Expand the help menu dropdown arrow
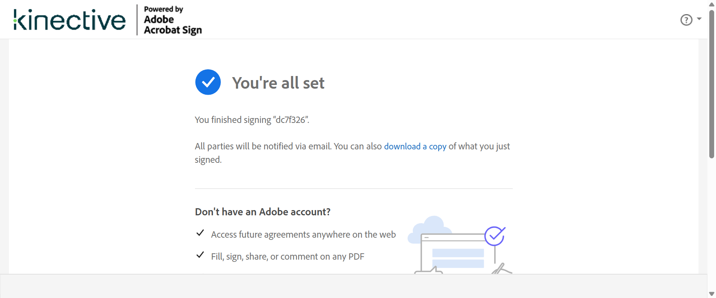The height and width of the screenshot is (298, 716). click(699, 19)
